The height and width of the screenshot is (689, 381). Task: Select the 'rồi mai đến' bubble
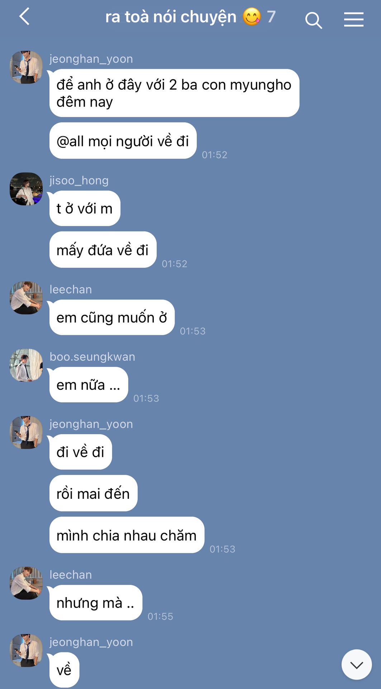pyautogui.click(x=93, y=493)
